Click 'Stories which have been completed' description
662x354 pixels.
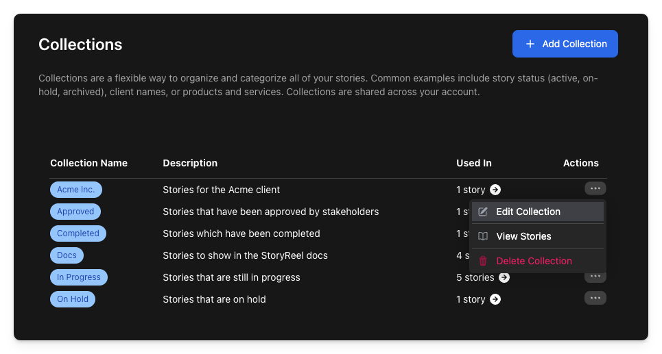coord(241,233)
